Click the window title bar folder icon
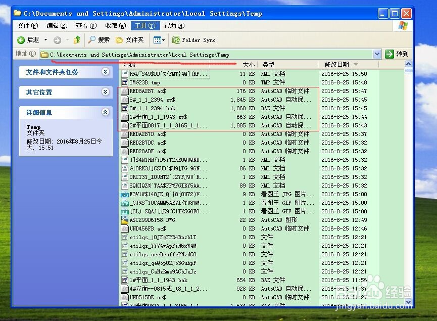437x321 pixels. click(x=17, y=13)
